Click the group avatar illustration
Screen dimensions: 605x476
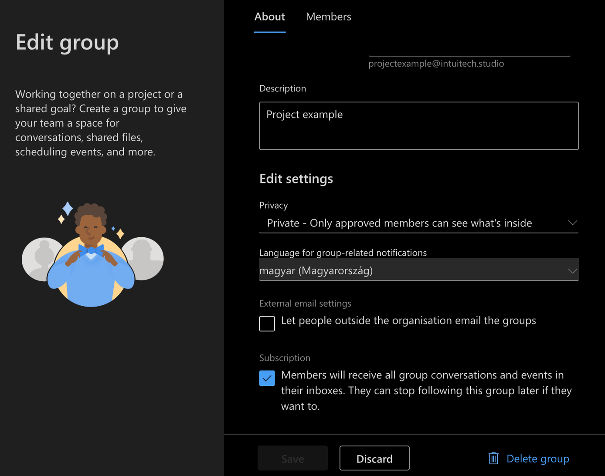(92, 253)
